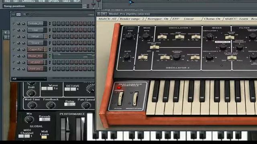This screenshot has height=144, width=257.
Task: Open the CHANNELS menu
Action: click(29, 1)
